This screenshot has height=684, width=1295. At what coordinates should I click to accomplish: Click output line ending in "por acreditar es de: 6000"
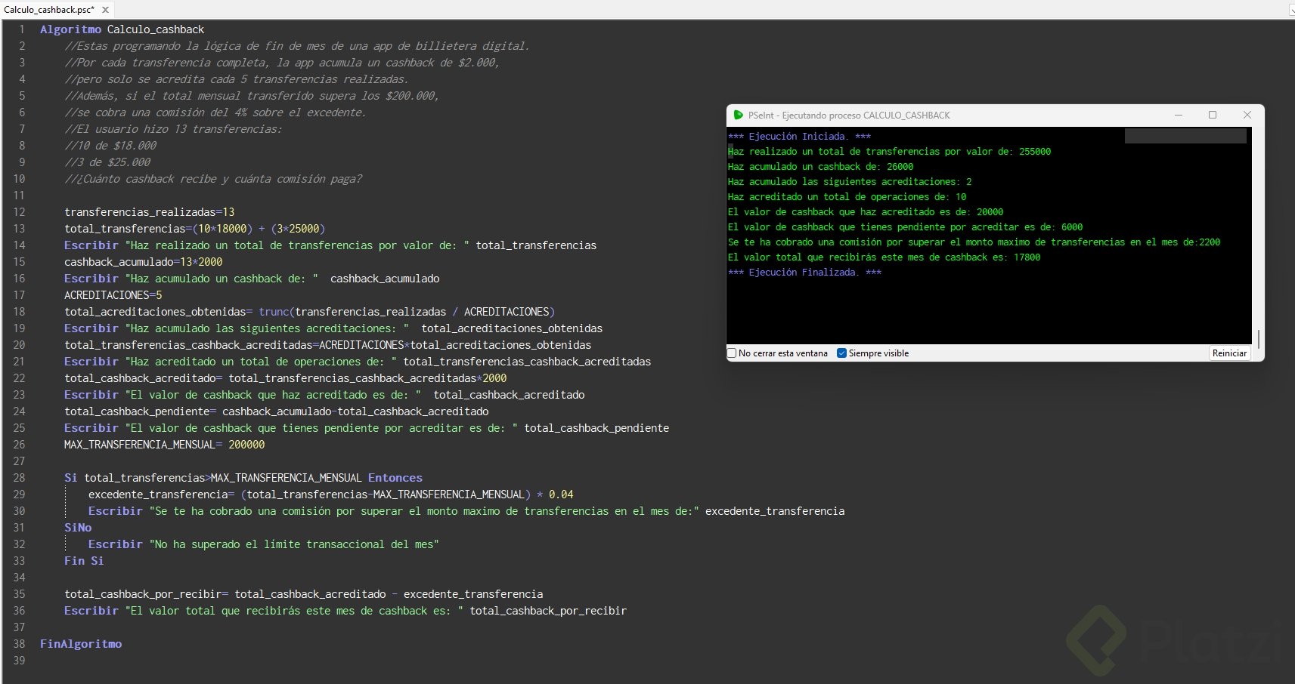point(905,227)
